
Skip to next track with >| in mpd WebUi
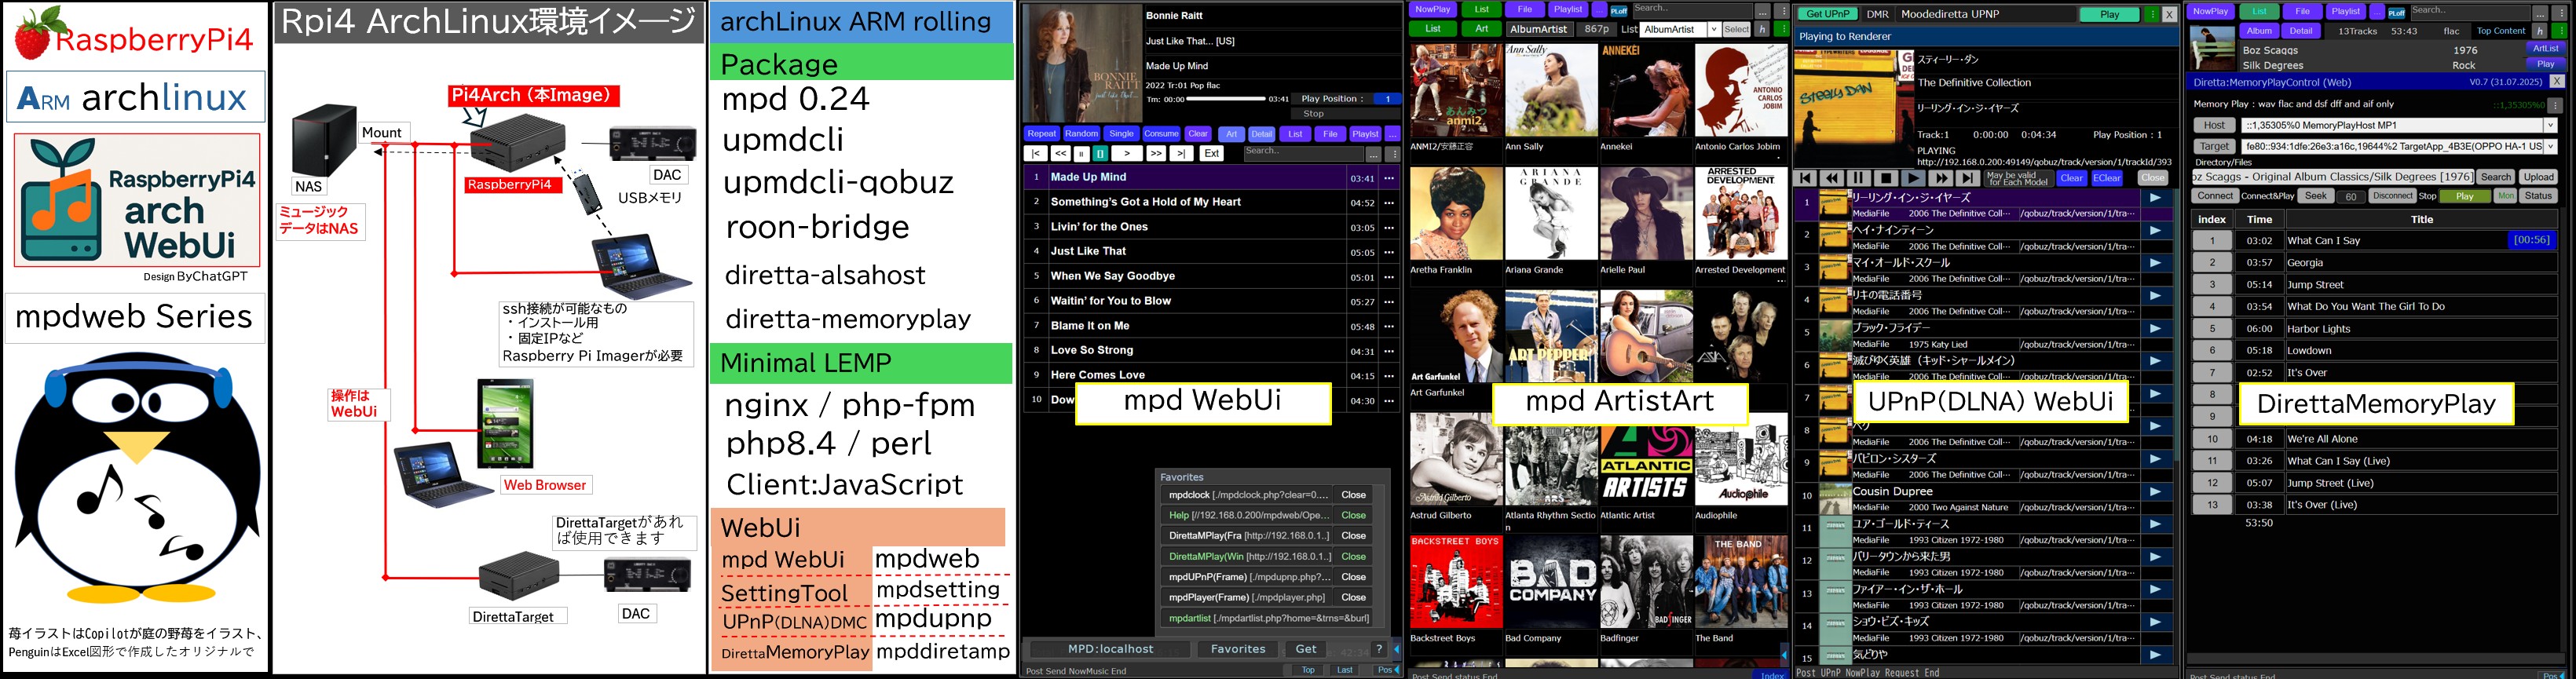[1182, 154]
